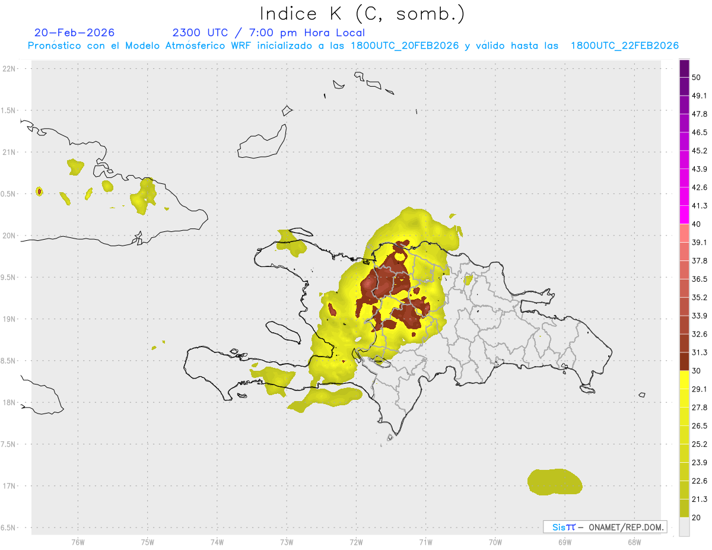The image size is (712, 550).
Task: Click the 1800UTC_22FEB2026 valid-until text
Action: 625,46
